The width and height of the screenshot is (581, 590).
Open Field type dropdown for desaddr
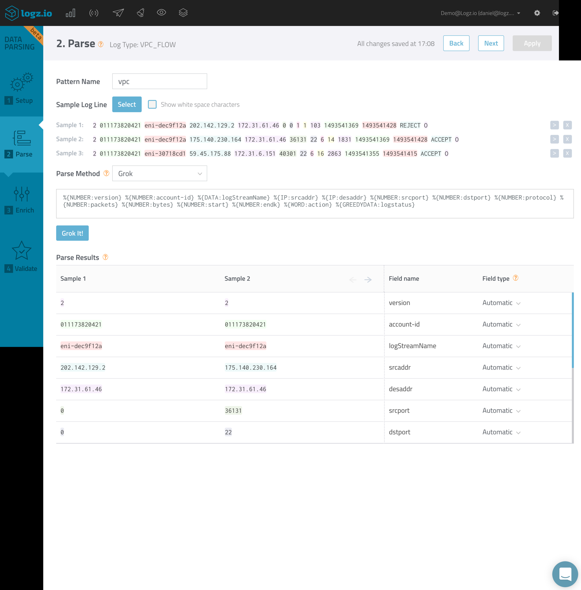point(501,389)
